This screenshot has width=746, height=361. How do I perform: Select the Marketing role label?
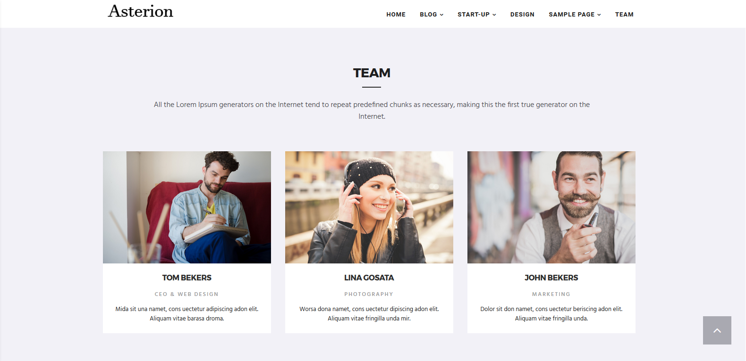[551, 294]
